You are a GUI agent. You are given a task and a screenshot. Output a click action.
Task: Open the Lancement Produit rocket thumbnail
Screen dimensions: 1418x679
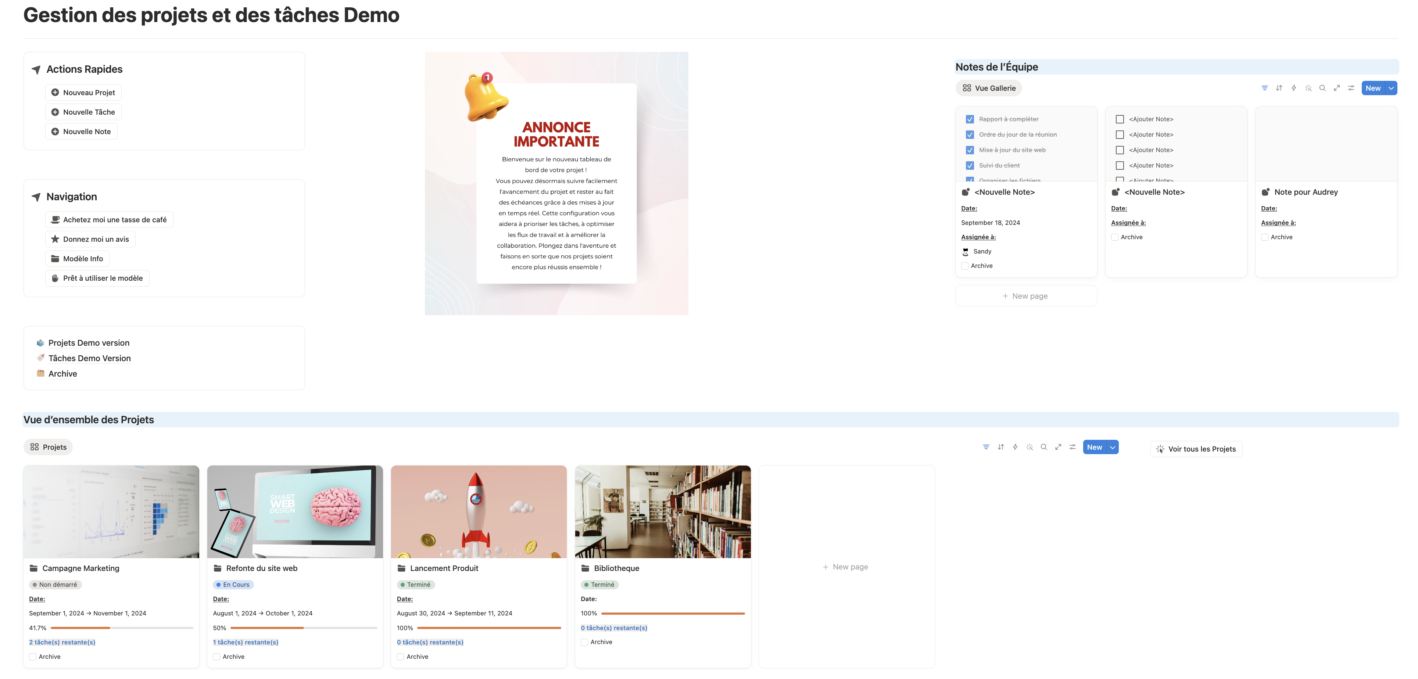click(478, 511)
